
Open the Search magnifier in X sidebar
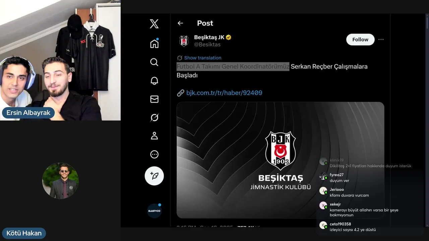pyautogui.click(x=154, y=62)
